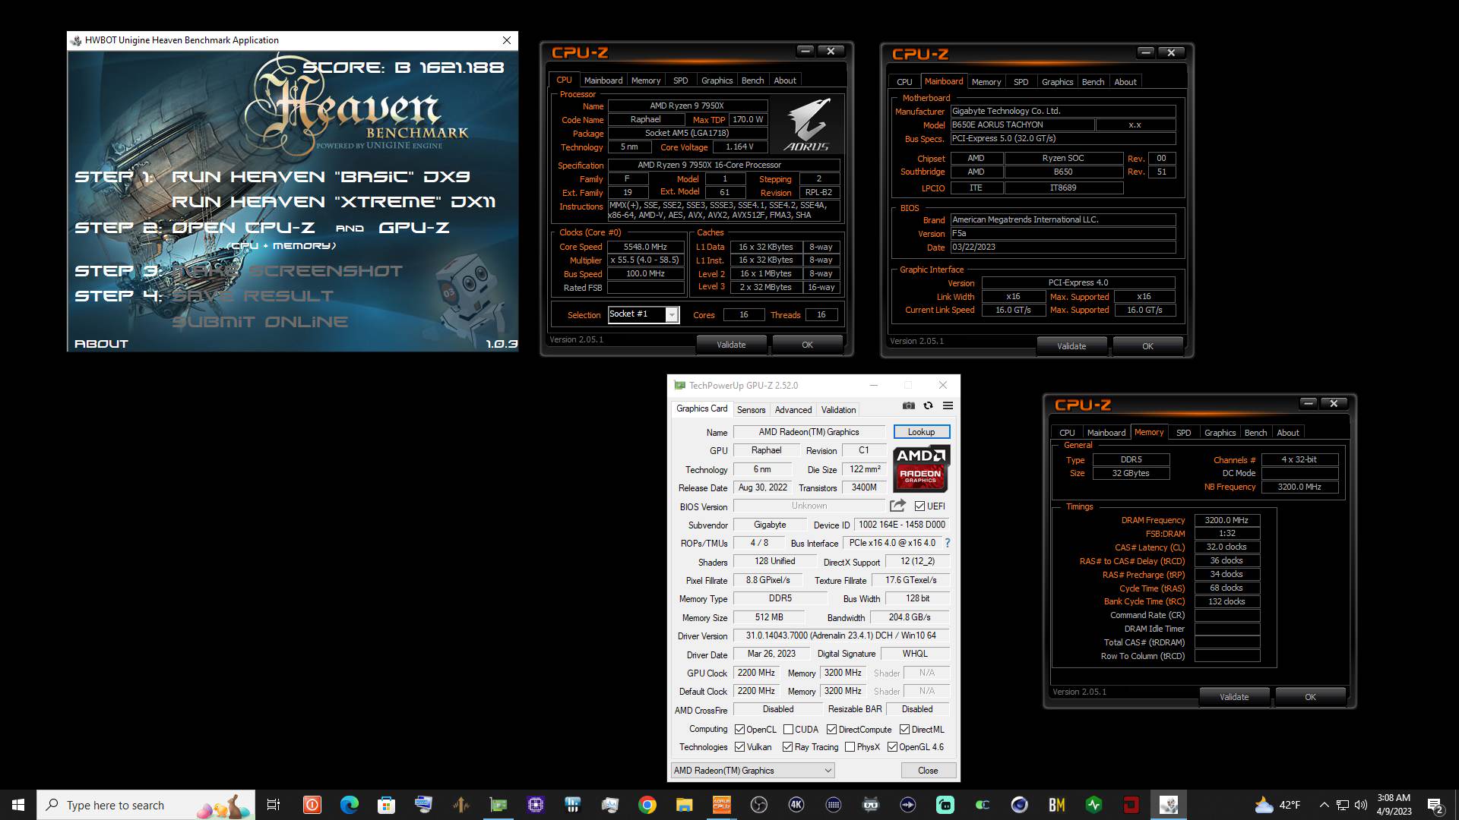Screen dimensions: 1459x820
Task: Toggle the DirectCompute checkbox
Action: click(831, 730)
